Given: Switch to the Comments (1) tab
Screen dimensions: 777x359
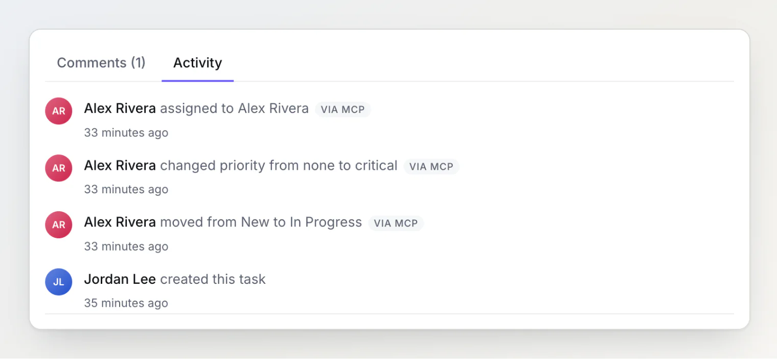Looking at the screenshot, I should pyautogui.click(x=101, y=63).
